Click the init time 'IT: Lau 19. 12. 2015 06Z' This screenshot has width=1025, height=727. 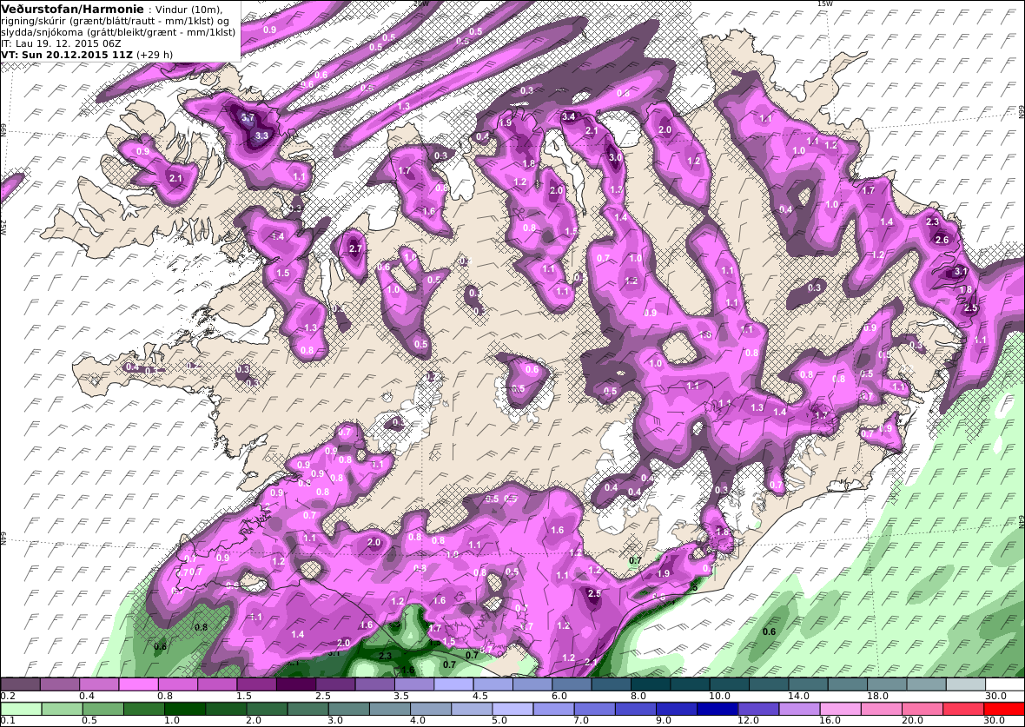pyautogui.click(x=61, y=43)
